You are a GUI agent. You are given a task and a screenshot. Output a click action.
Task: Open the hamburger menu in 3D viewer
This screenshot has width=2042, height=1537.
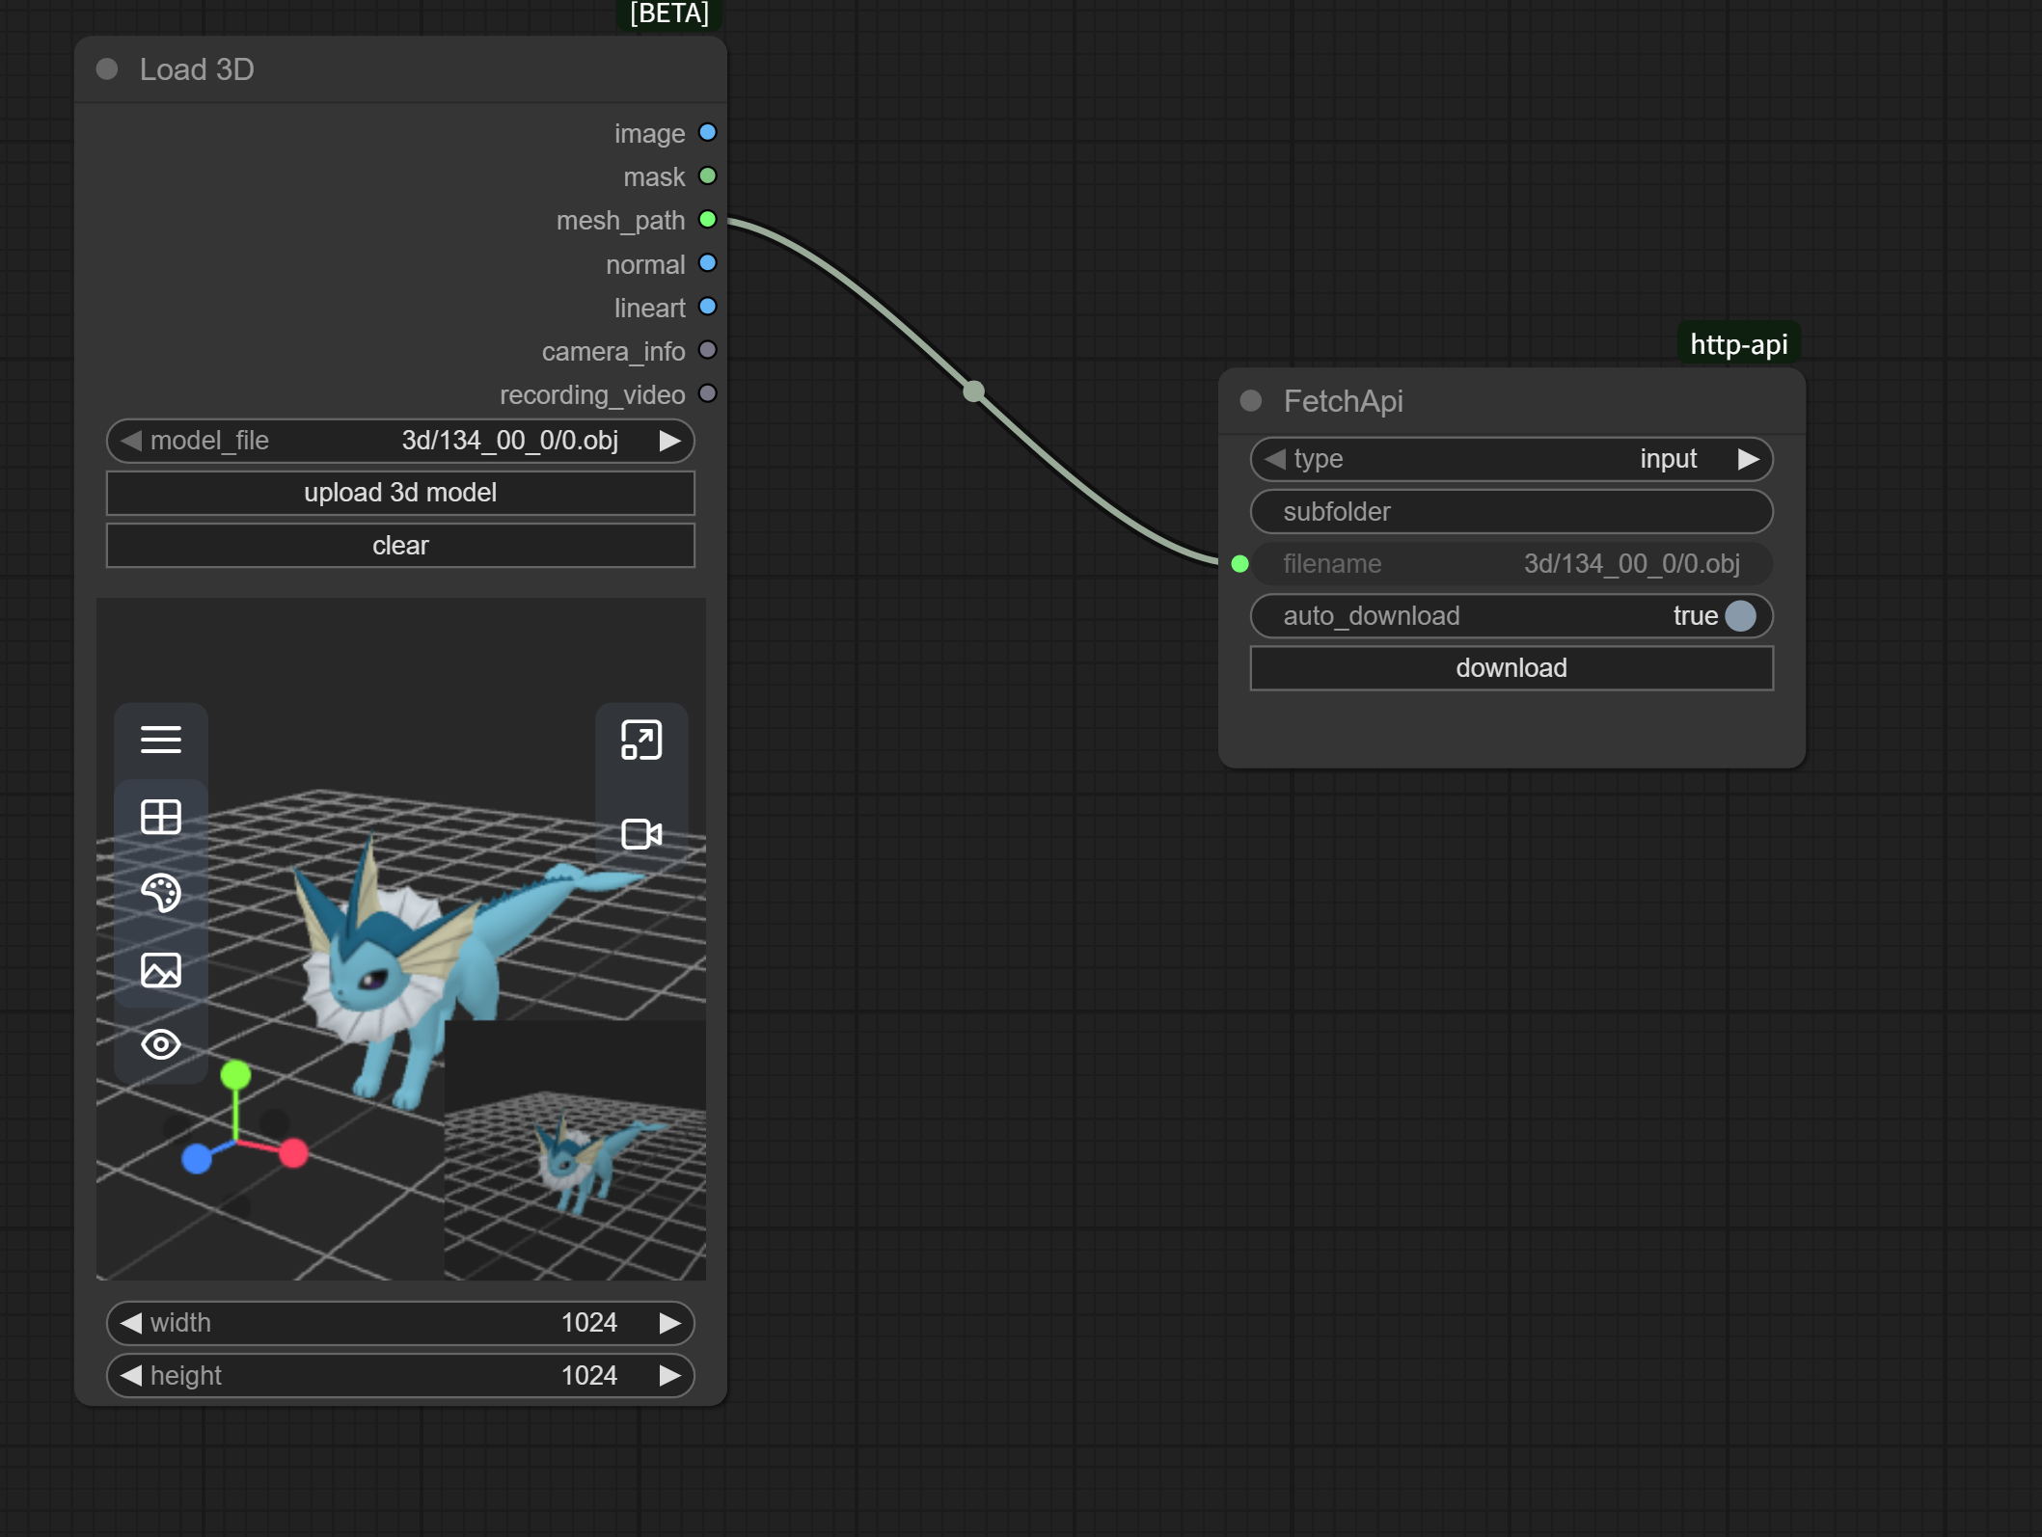161,740
